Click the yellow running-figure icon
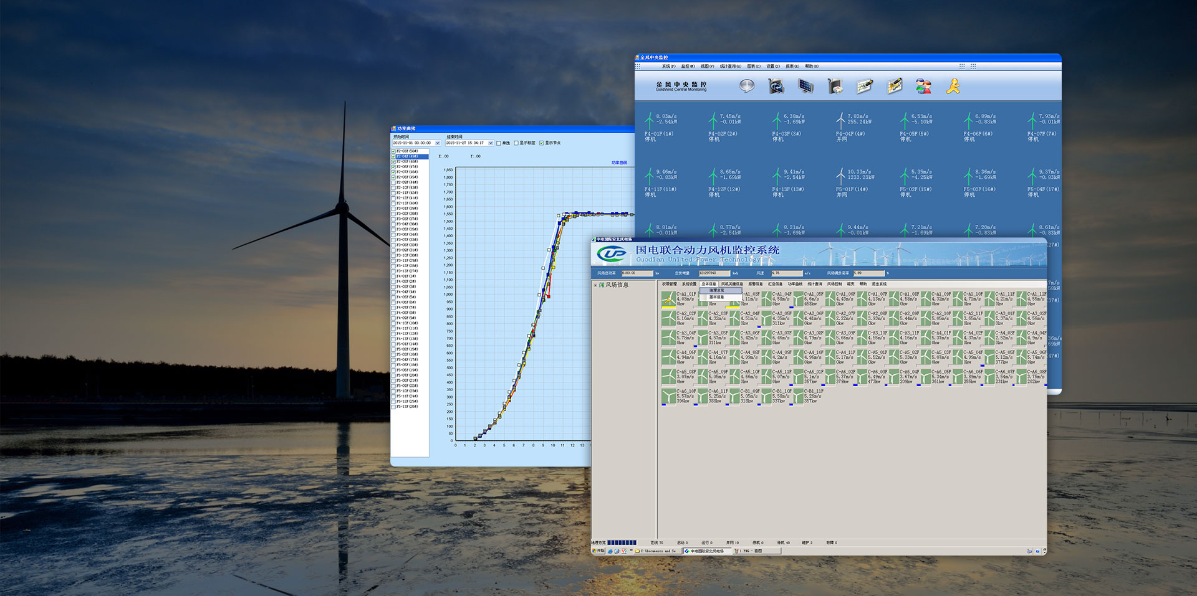Image resolution: width=1197 pixels, height=596 pixels. [953, 86]
